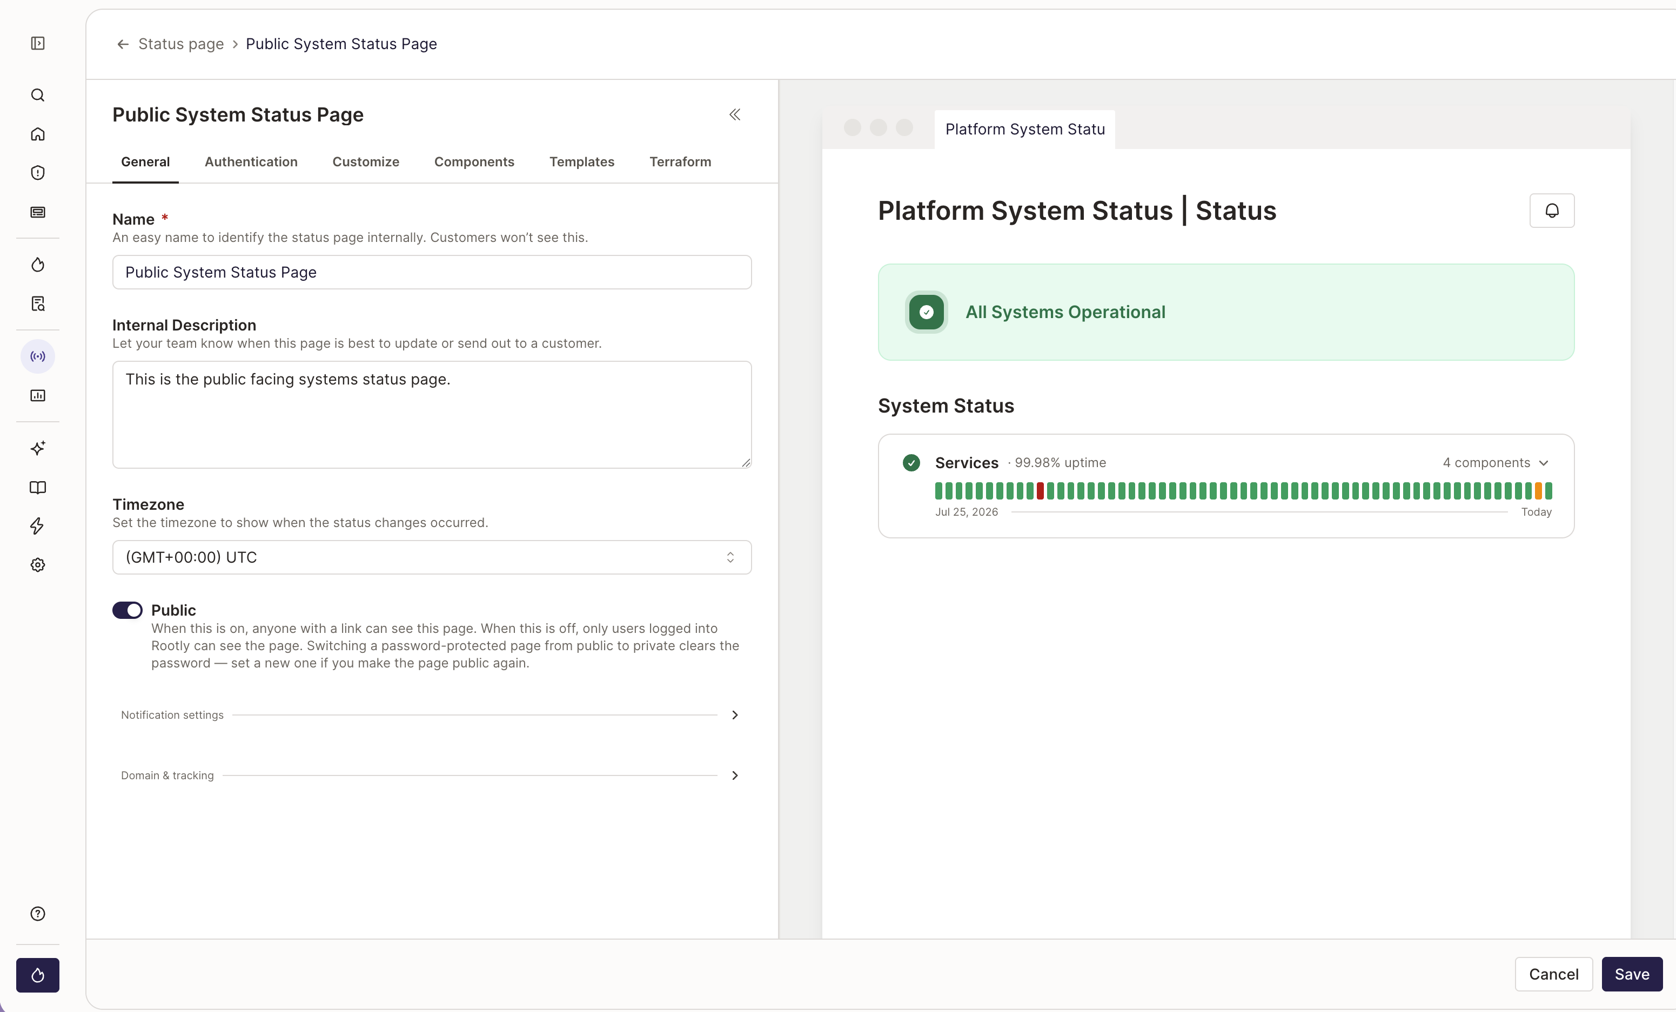The image size is (1676, 1012).
Task: Click the red bar in uptime timeline
Action: [x=1040, y=491]
